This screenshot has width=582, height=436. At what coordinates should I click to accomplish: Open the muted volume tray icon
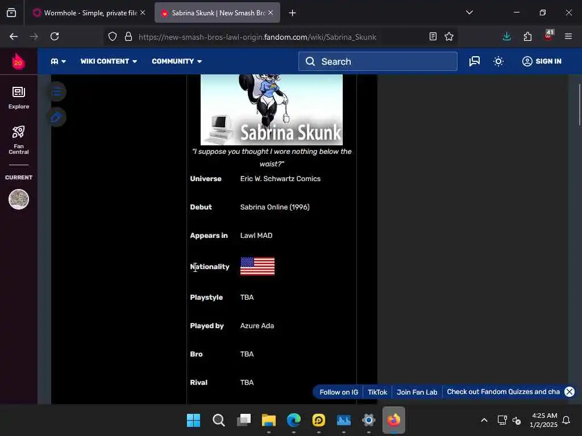[x=517, y=421]
